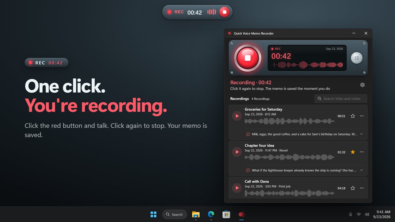The width and height of the screenshot is (395, 222).
Task: Seek in the Groceries for Saturday waveform
Action: (x=289, y=121)
